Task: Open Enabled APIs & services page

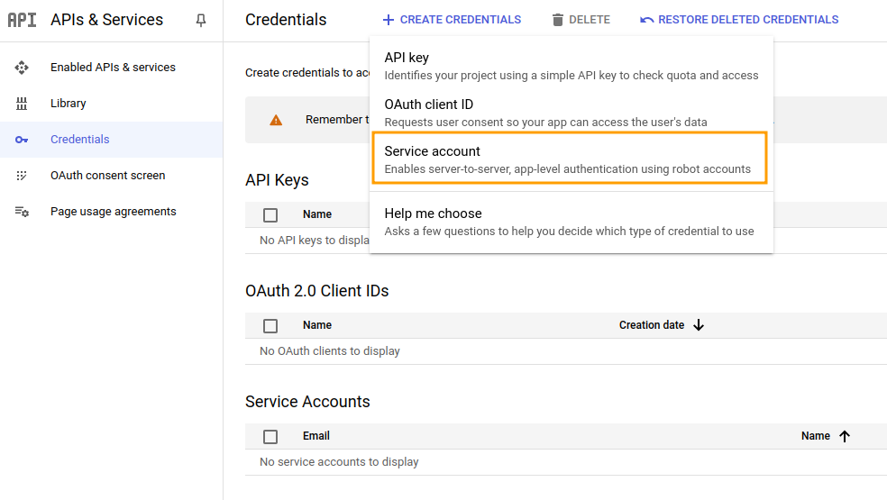Action: click(112, 68)
